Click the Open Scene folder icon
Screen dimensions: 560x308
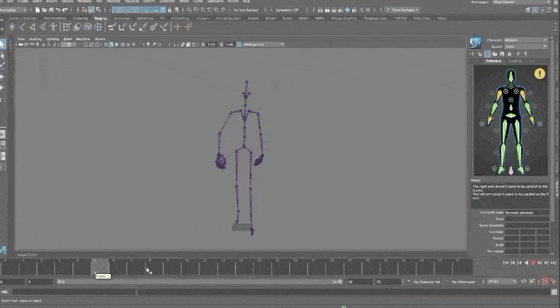click(44, 10)
